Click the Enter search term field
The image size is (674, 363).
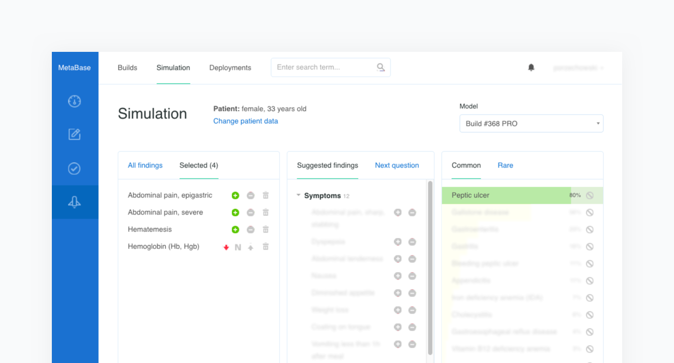point(331,67)
